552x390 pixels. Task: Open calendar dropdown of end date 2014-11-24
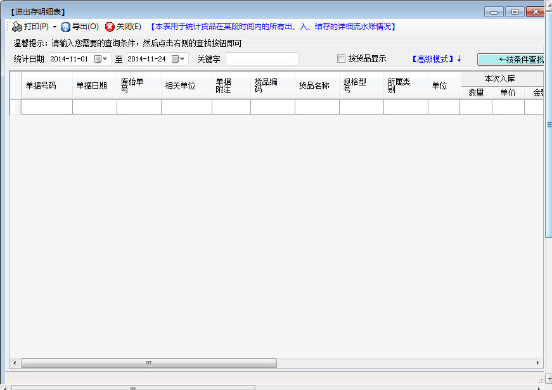click(179, 59)
